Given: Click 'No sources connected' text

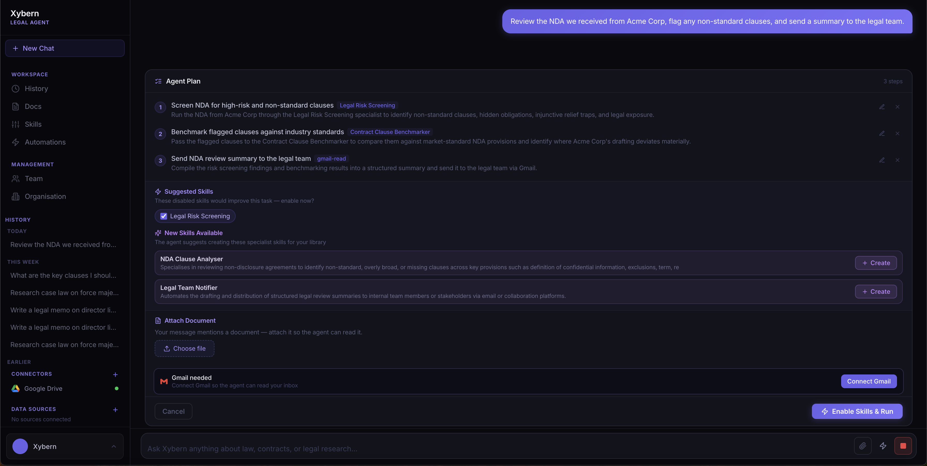Looking at the screenshot, I should pos(41,419).
